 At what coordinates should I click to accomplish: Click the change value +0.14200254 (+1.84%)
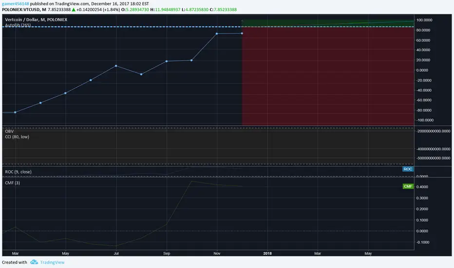(x=98, y=10)
